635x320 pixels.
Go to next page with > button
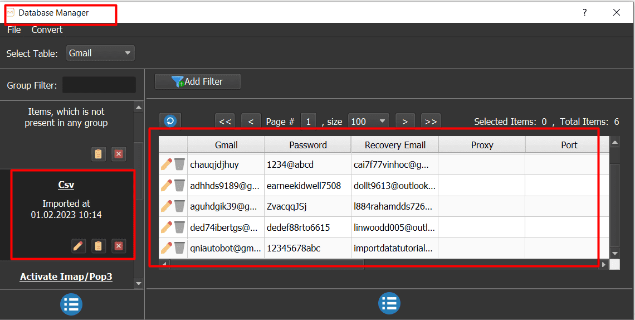tap(405, 122)
